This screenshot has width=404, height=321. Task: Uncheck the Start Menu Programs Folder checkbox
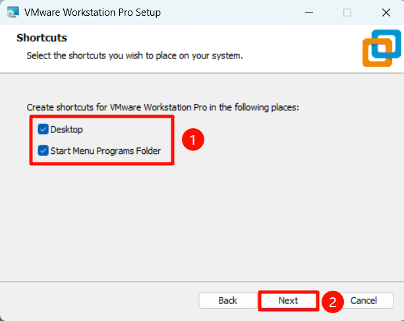tap(43, 151)
